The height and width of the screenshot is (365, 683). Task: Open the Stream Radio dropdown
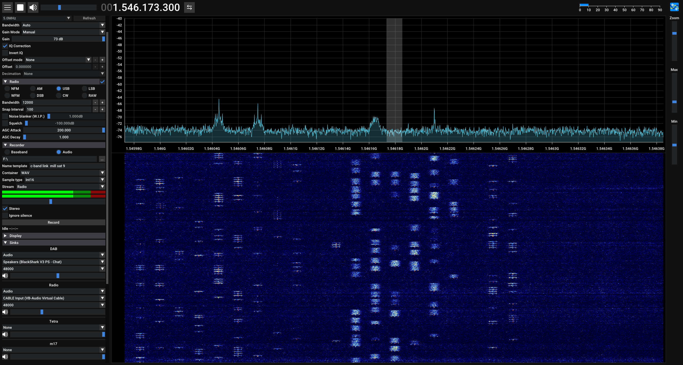[61, 187]
